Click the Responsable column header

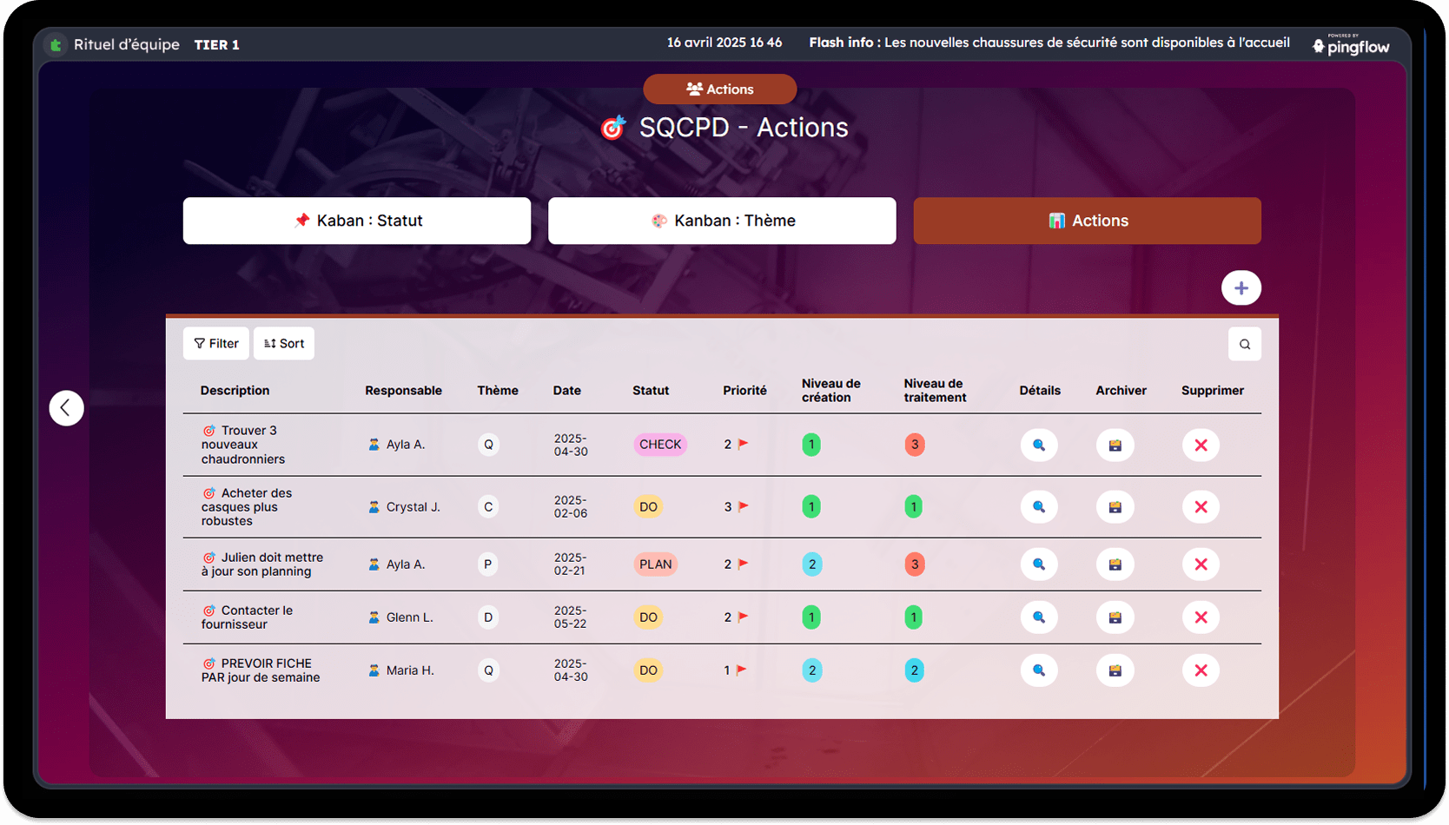point(403,391)
